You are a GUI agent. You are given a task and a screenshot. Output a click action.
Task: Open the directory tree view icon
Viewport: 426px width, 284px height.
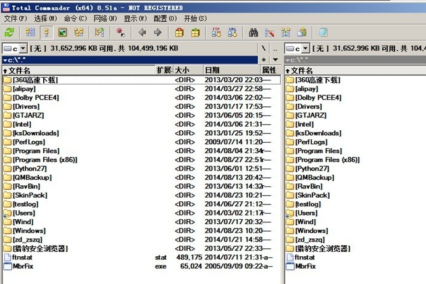click(x=79, y=33)
